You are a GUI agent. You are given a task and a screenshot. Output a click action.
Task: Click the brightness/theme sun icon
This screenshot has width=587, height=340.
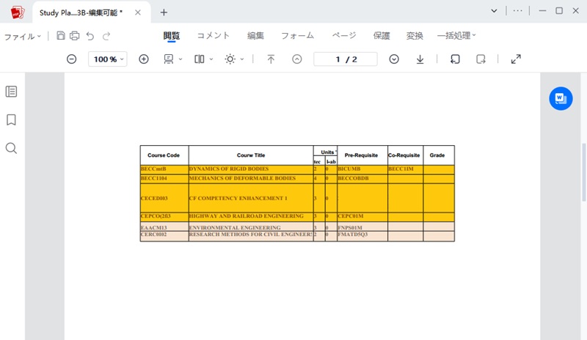pos(230,59)
